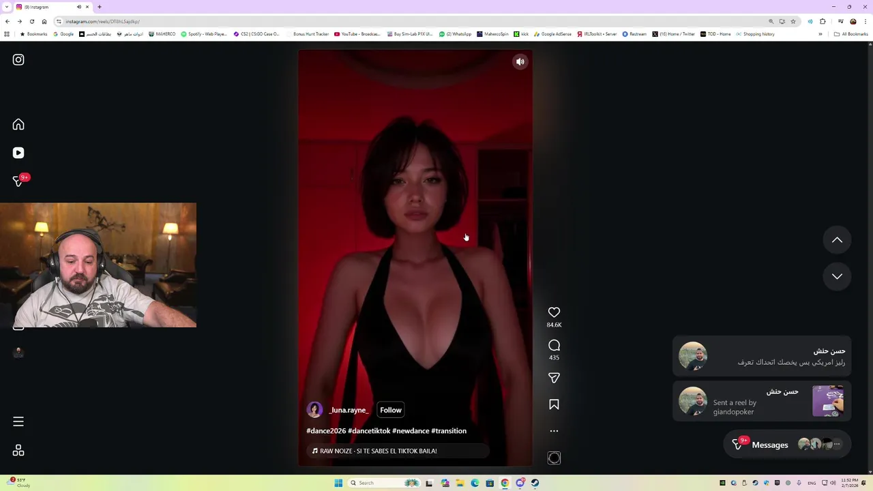The image size is (873, 491).
Task: Open YouTube Broadcast bookmark
Action: (x=357, y=34)
